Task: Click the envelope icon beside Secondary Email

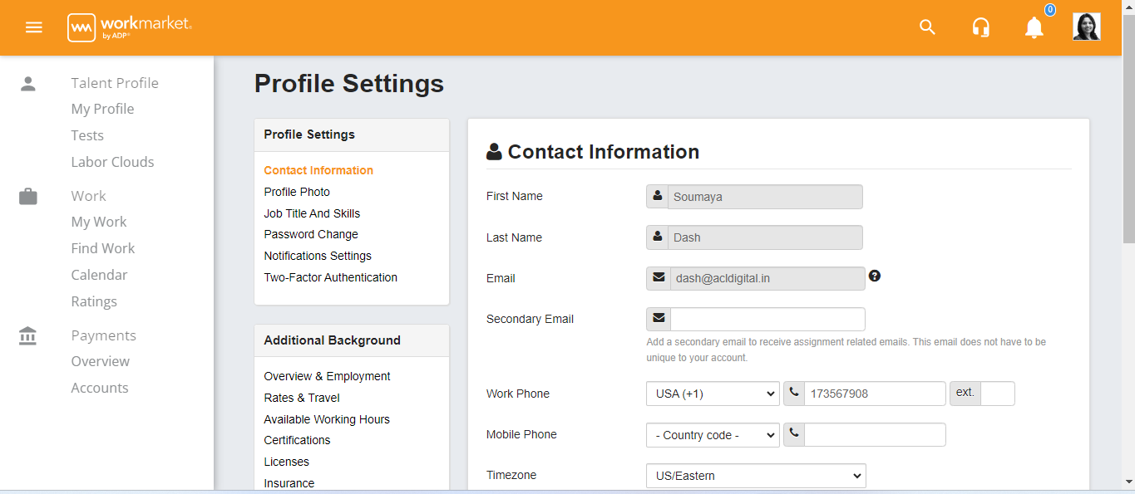Action: [658, 318]
